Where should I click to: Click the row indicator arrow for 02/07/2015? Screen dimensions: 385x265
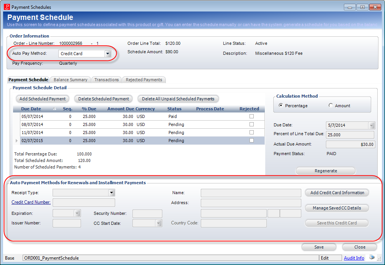click(17, 141)
